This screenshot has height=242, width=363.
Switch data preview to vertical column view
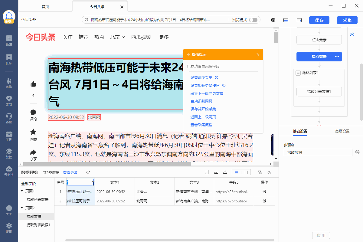tap(246, 172)
